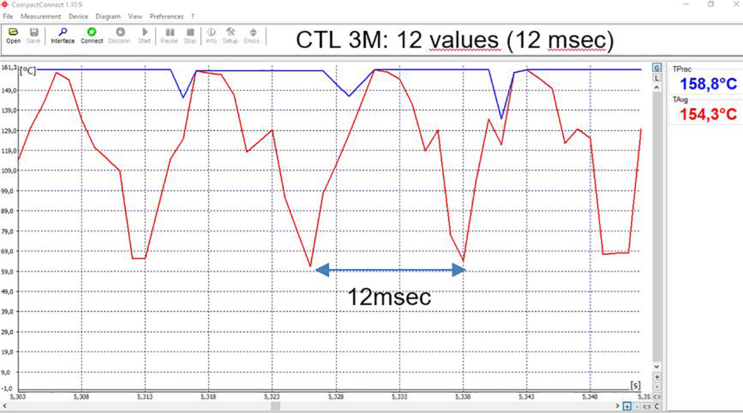This screenshot has width=743, height=413.
Task: Start measurement with the Start icon
Action: 144,35
